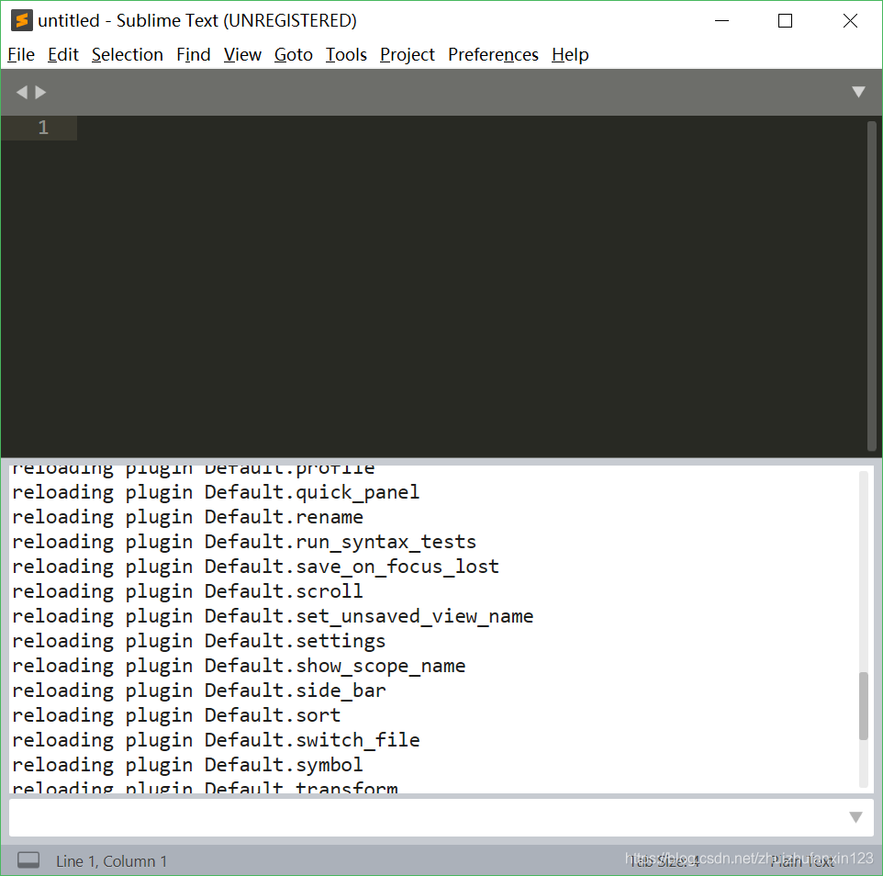Click the left tab navigation arrow
883x876 pixels.
click(x=21, y=92)
